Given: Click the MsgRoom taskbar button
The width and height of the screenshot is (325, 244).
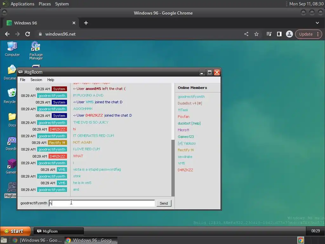Looking at the screenshot, I should [59, 231].
